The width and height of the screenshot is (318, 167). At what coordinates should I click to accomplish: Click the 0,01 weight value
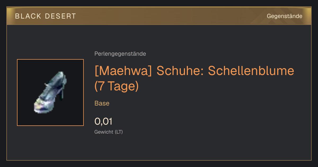103,121
